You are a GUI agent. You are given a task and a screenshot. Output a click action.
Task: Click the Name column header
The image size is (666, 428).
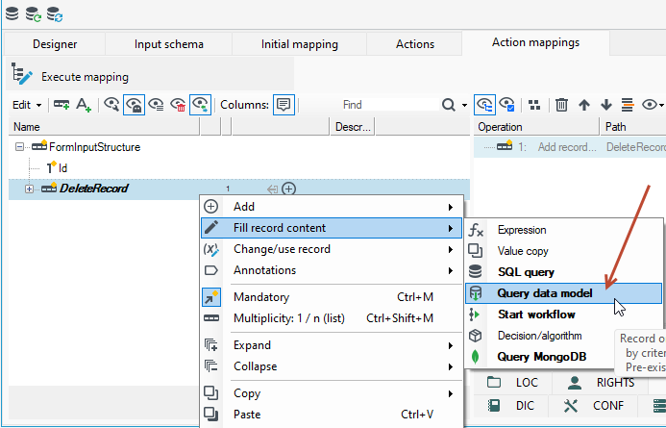(104, 127)
